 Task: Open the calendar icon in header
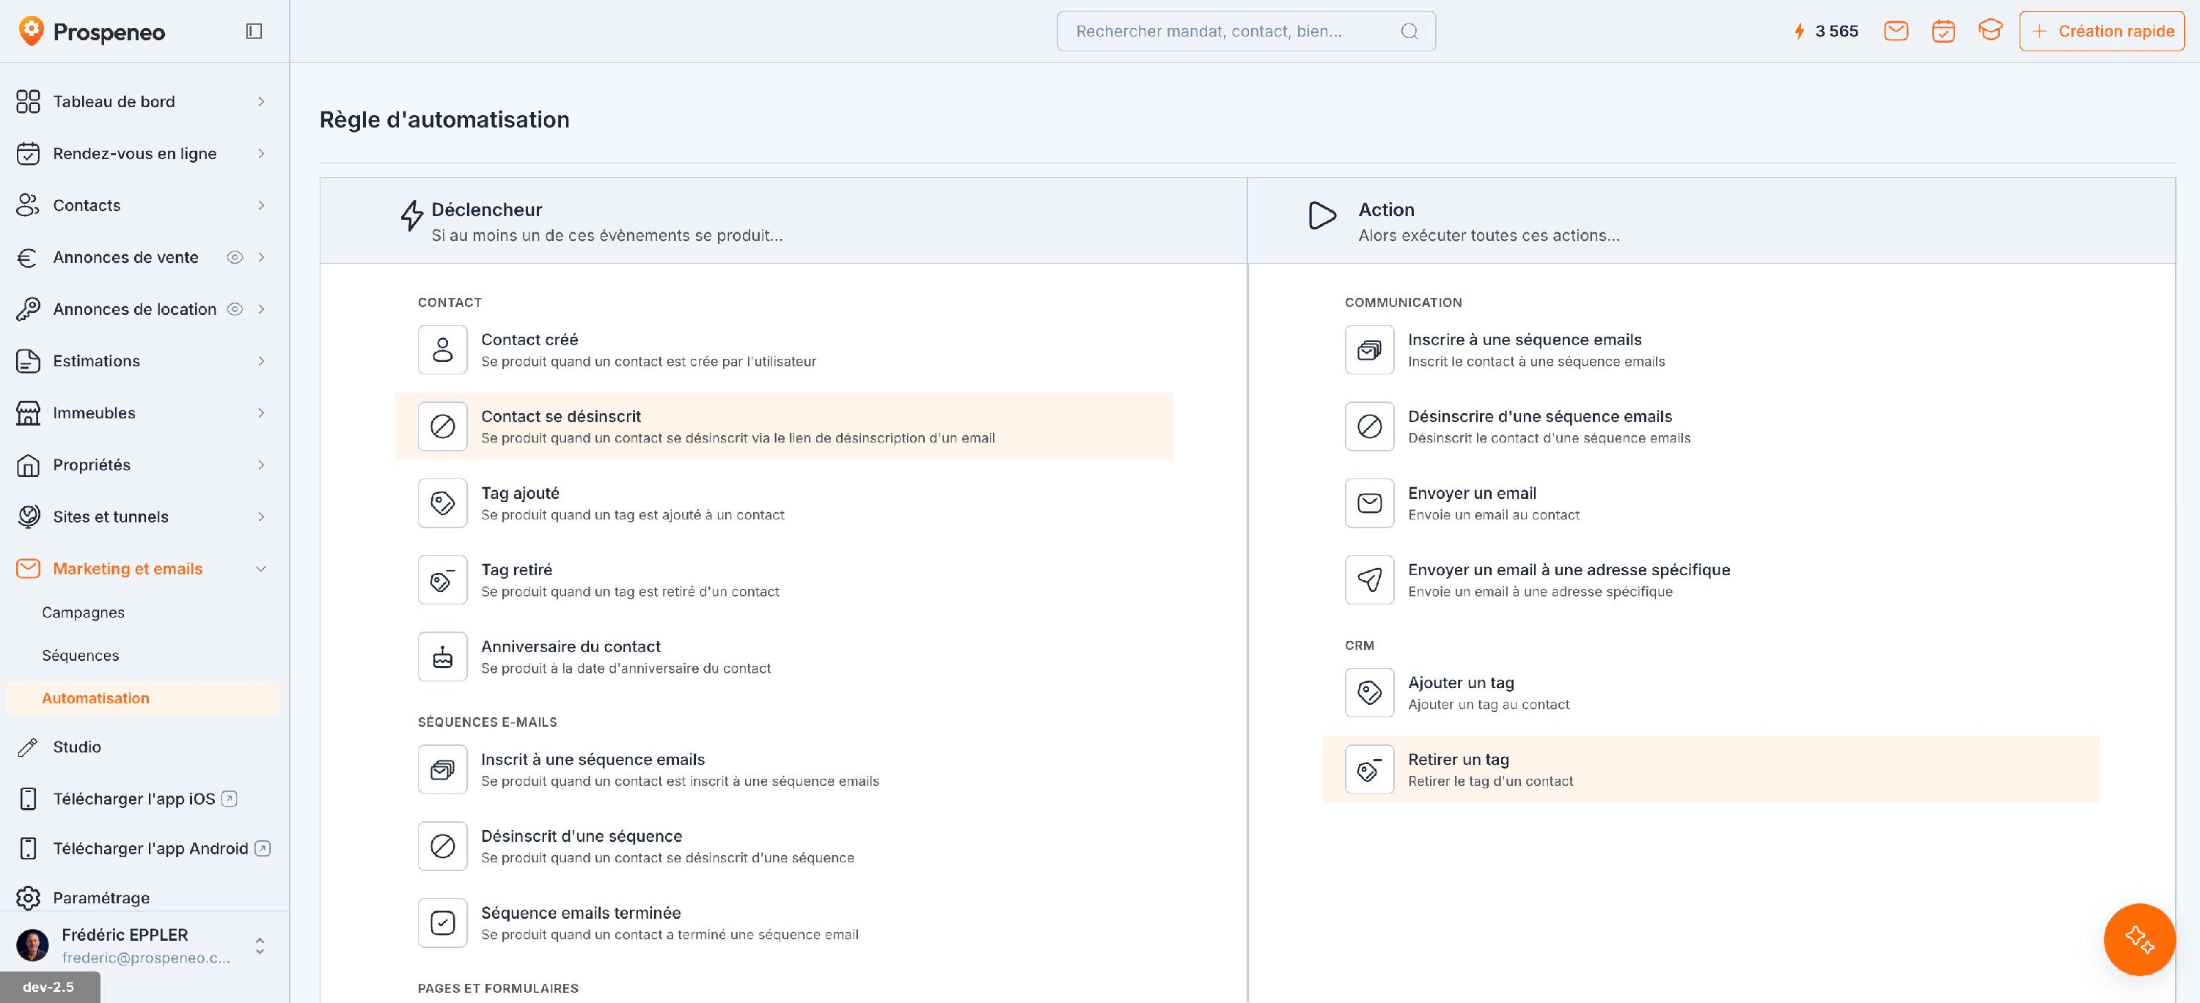[x=1943, y=32]
